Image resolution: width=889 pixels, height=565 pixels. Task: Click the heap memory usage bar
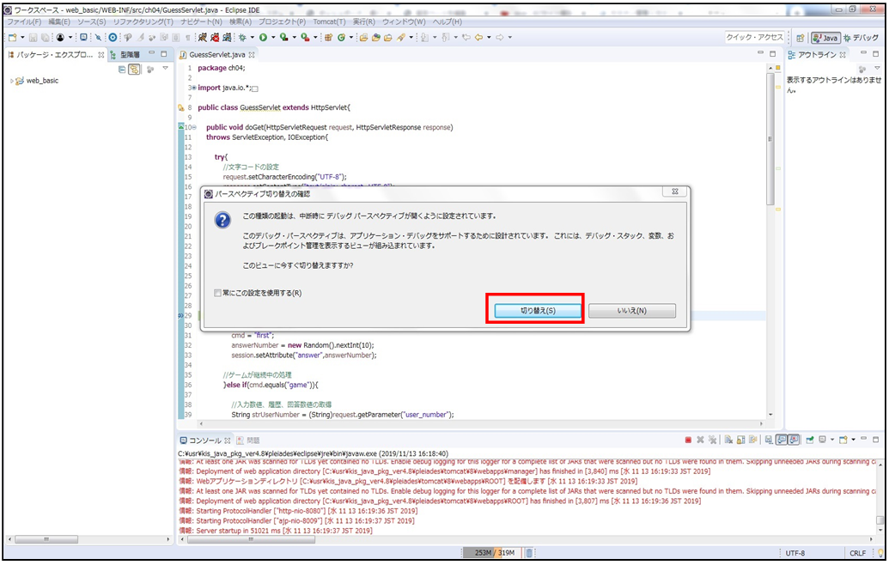pos(492,552)
